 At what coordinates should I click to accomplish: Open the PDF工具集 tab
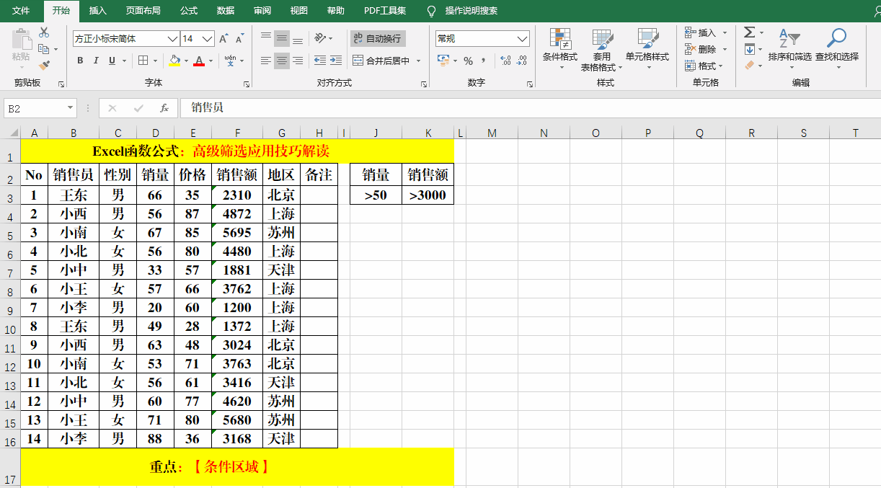click(x=385, y=11)
